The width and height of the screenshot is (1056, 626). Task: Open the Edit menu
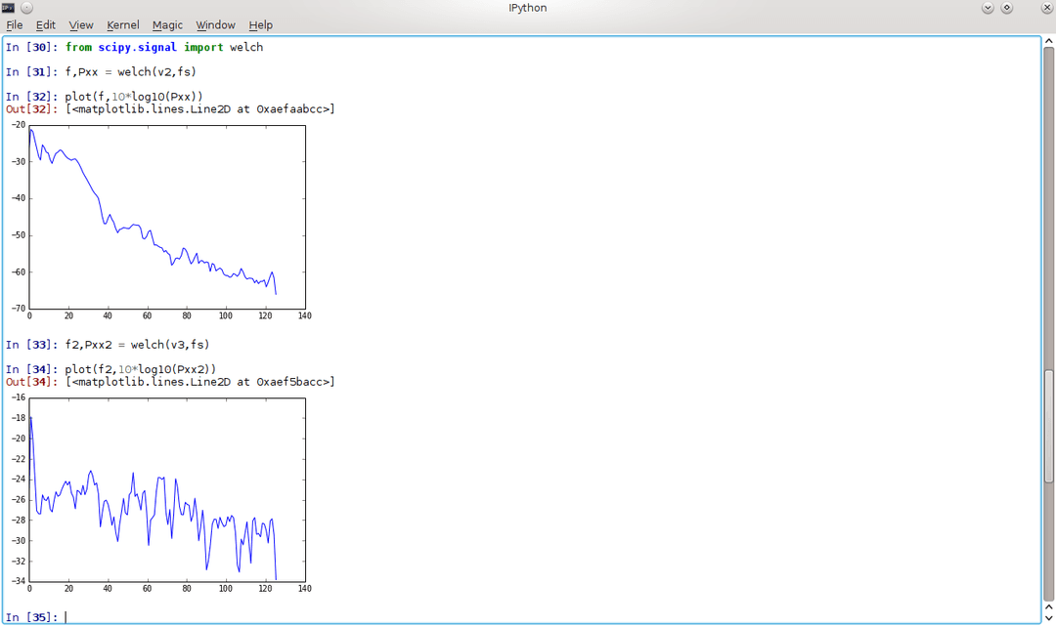coord(46,24)
